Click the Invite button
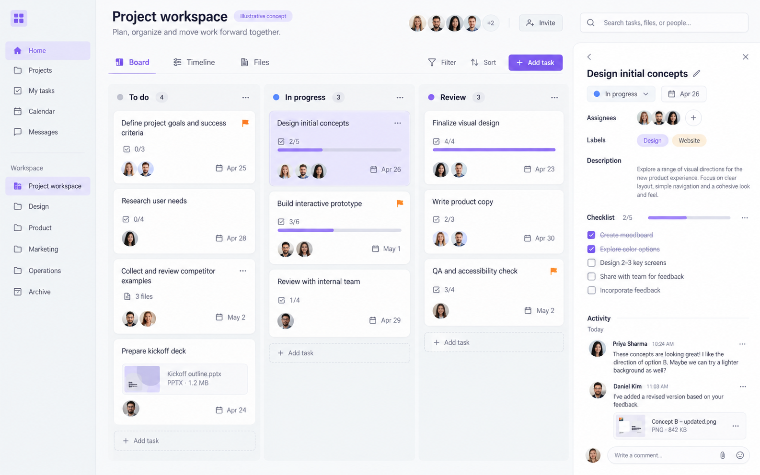The width and height of the screenshot is (760, 475). [x=541, y=23]
